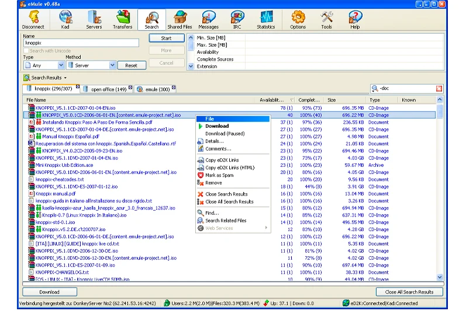The width and height of the screenshot is (466, 311).
Task: Open the Servers window
Action: [94, 19]
